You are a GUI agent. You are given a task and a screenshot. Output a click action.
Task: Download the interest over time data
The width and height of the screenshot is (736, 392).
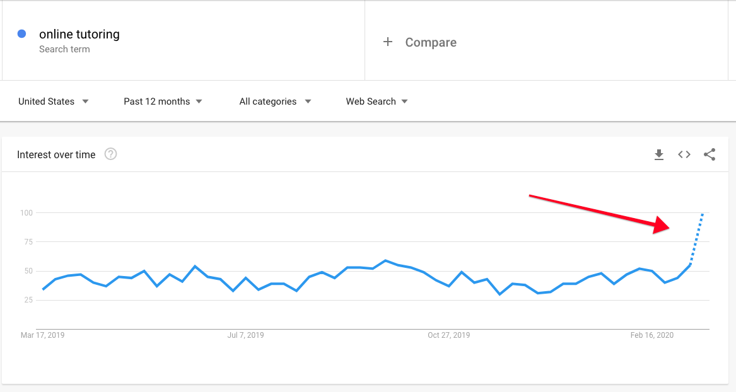pyautogui.click(x=659, y=155)
